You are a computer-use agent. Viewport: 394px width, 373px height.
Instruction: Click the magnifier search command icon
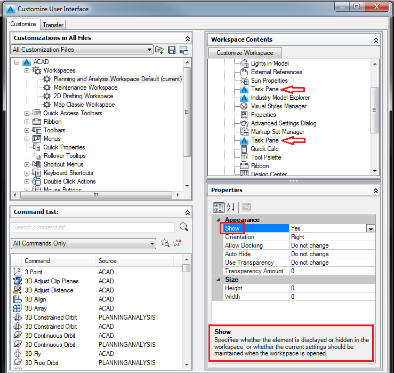[x=184, y=227]
